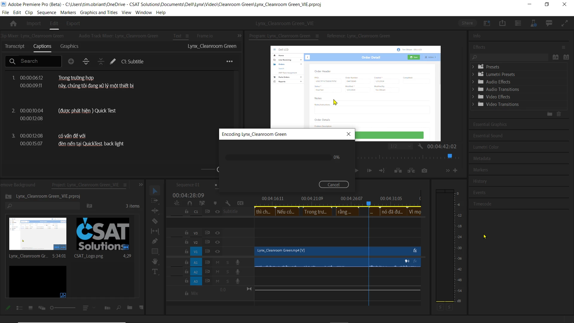574x323 pixels.
Task: Toggle V1 track output eye icon
Action: click(x=217, y=252)
